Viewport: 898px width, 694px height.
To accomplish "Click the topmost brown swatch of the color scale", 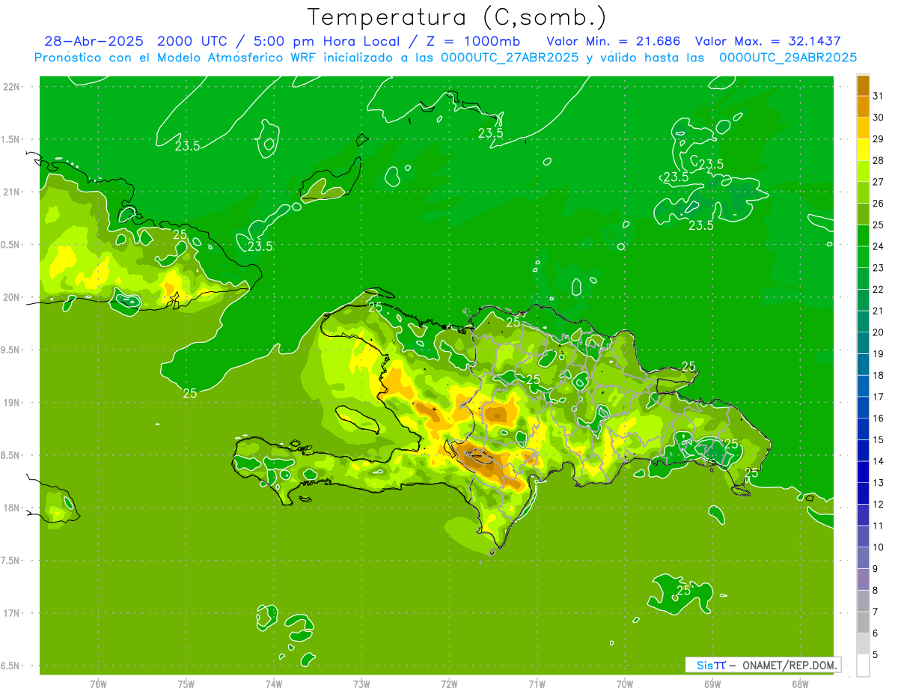I will coord(863,85).
